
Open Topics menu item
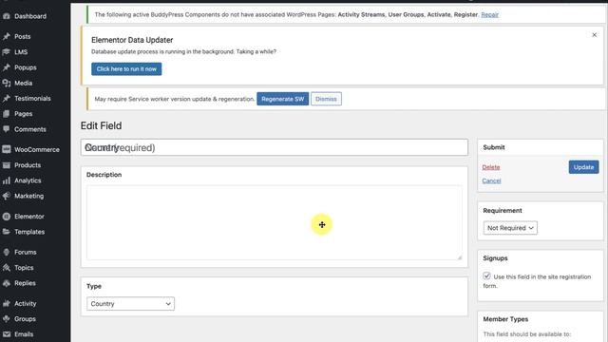click(24, 268)
